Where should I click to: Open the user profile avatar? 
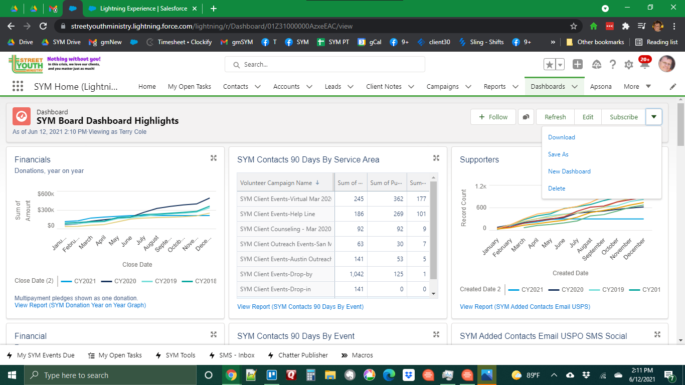pyautogui.click(x=666, y=64)
